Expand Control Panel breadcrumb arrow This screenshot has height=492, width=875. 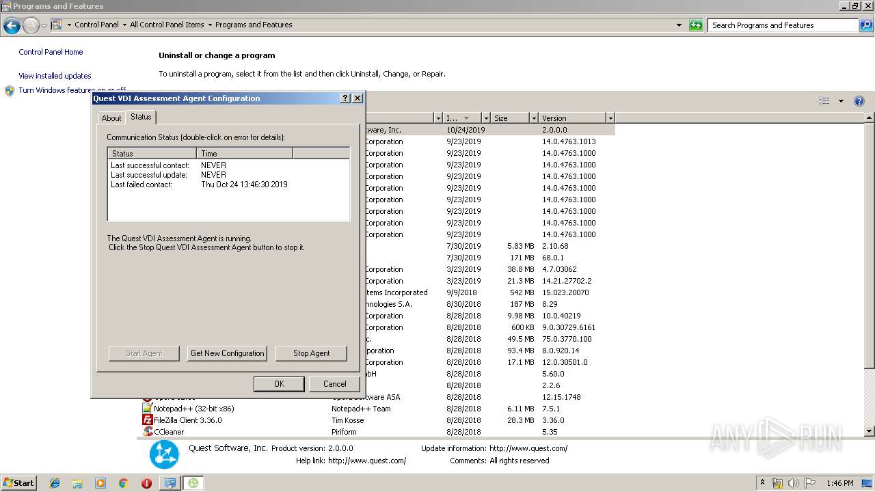pyautogui.click(x=124, y=25)
